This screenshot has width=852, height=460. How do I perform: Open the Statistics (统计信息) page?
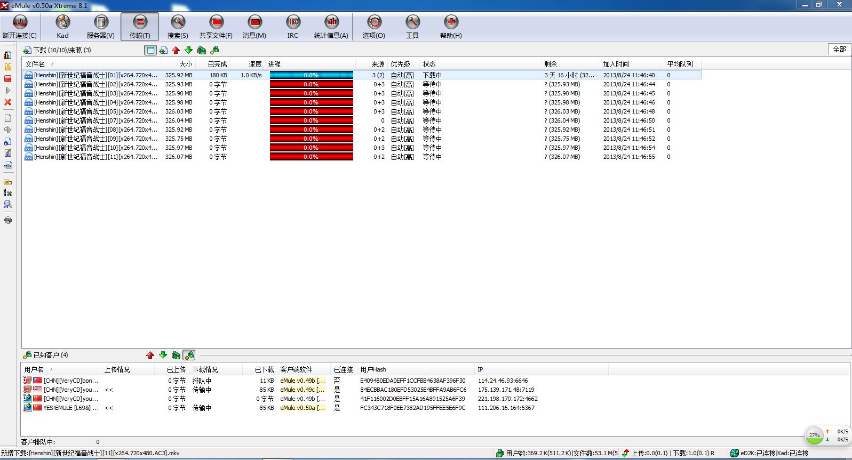[331, 27]
